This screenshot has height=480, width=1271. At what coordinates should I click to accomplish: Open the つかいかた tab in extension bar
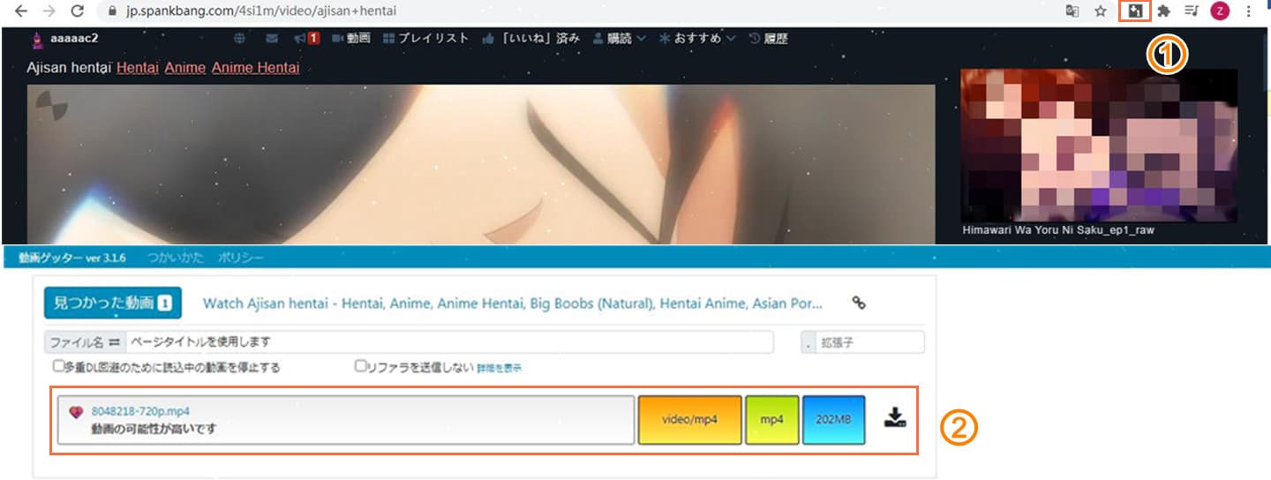175,258
